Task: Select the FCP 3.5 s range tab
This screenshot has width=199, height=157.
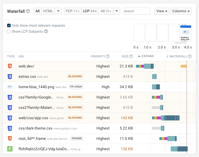Action: pos(73,11)
